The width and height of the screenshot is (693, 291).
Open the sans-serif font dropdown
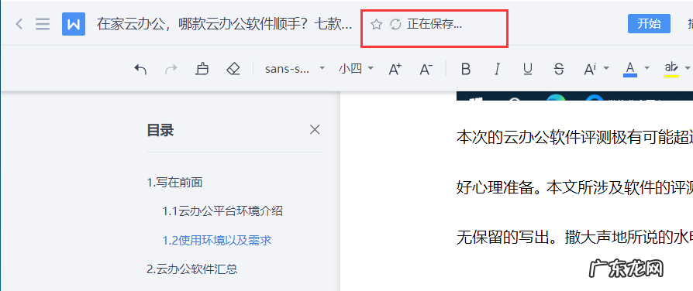pyautogui.click(x=295, y=69)
